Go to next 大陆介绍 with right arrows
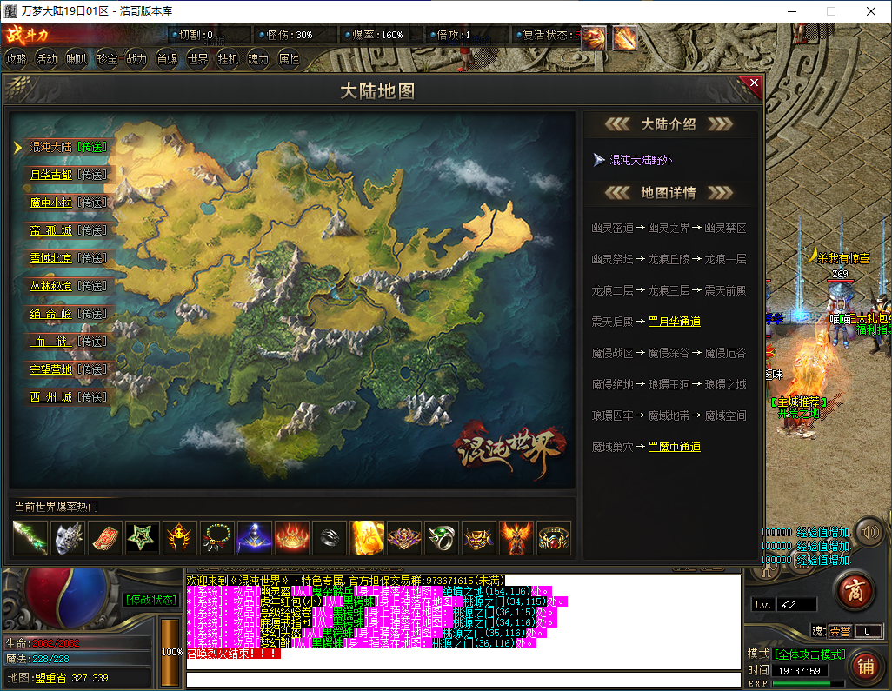Viewport: 892px width, 691px height. point(720,124)
